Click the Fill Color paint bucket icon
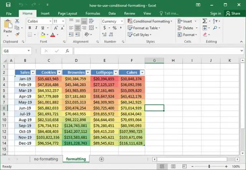This screenshot has height=170, width=246. pos(43,35)
